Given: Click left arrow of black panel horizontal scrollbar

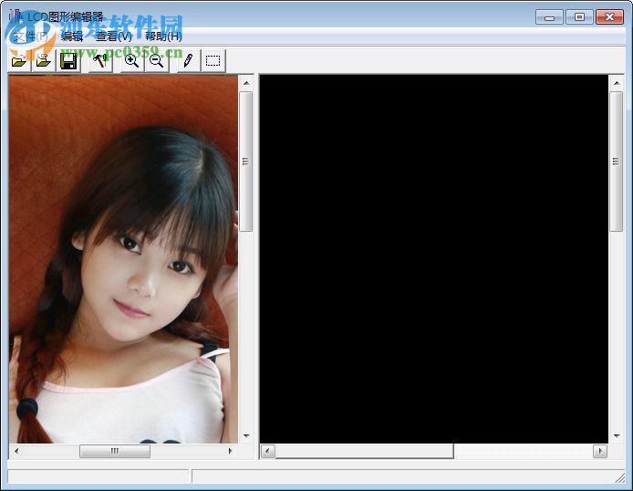Looking at the screenshot, I should pos(268,451).
